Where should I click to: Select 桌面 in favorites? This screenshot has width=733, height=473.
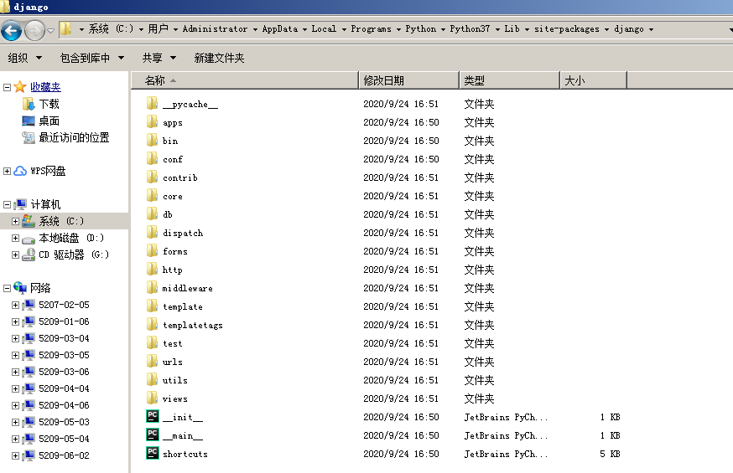tap(49, 121)
